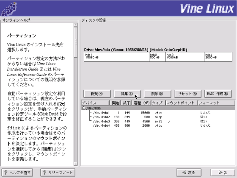Viewport: 237px width, 178px height.
Task: Click the vfat type cell for hda4
Action: (158, 125)
